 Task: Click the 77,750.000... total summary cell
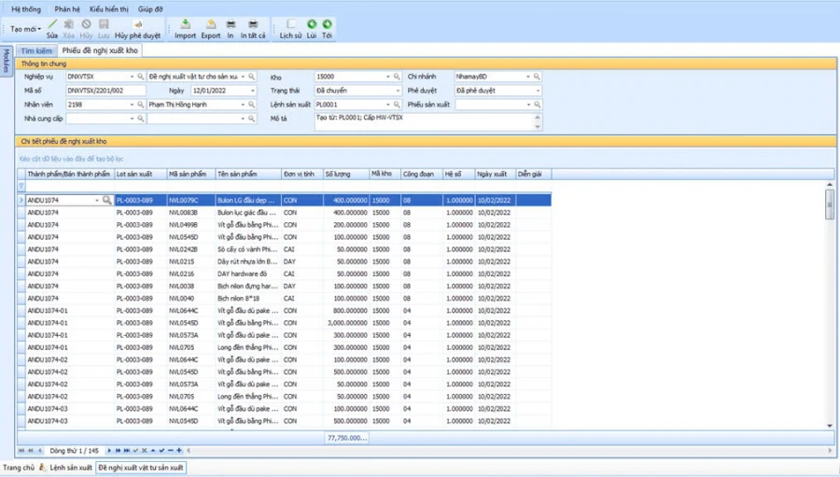(346, 438)
